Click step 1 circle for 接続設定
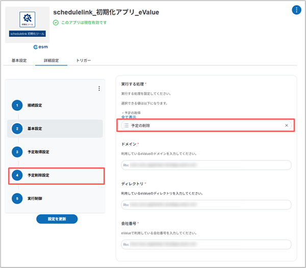Image resolution: width=306 pixels, height=268 pixels. [x=16, y=105]
